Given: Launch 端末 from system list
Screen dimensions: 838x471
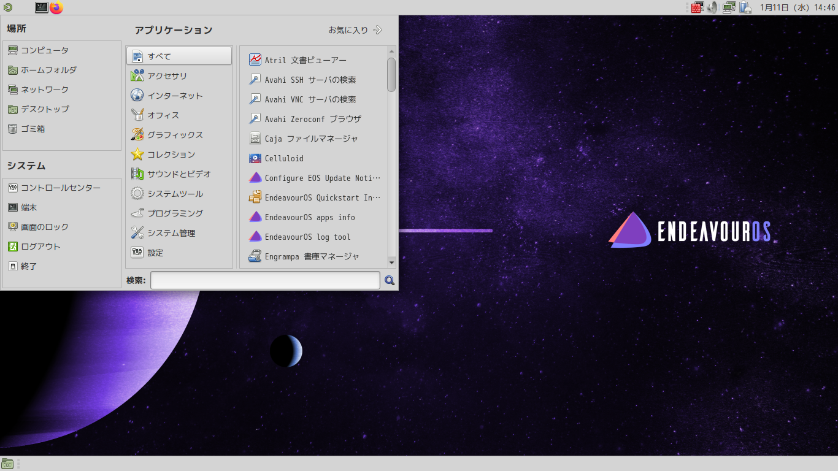Looking at the screenshot, I should (x=61, y=207).
